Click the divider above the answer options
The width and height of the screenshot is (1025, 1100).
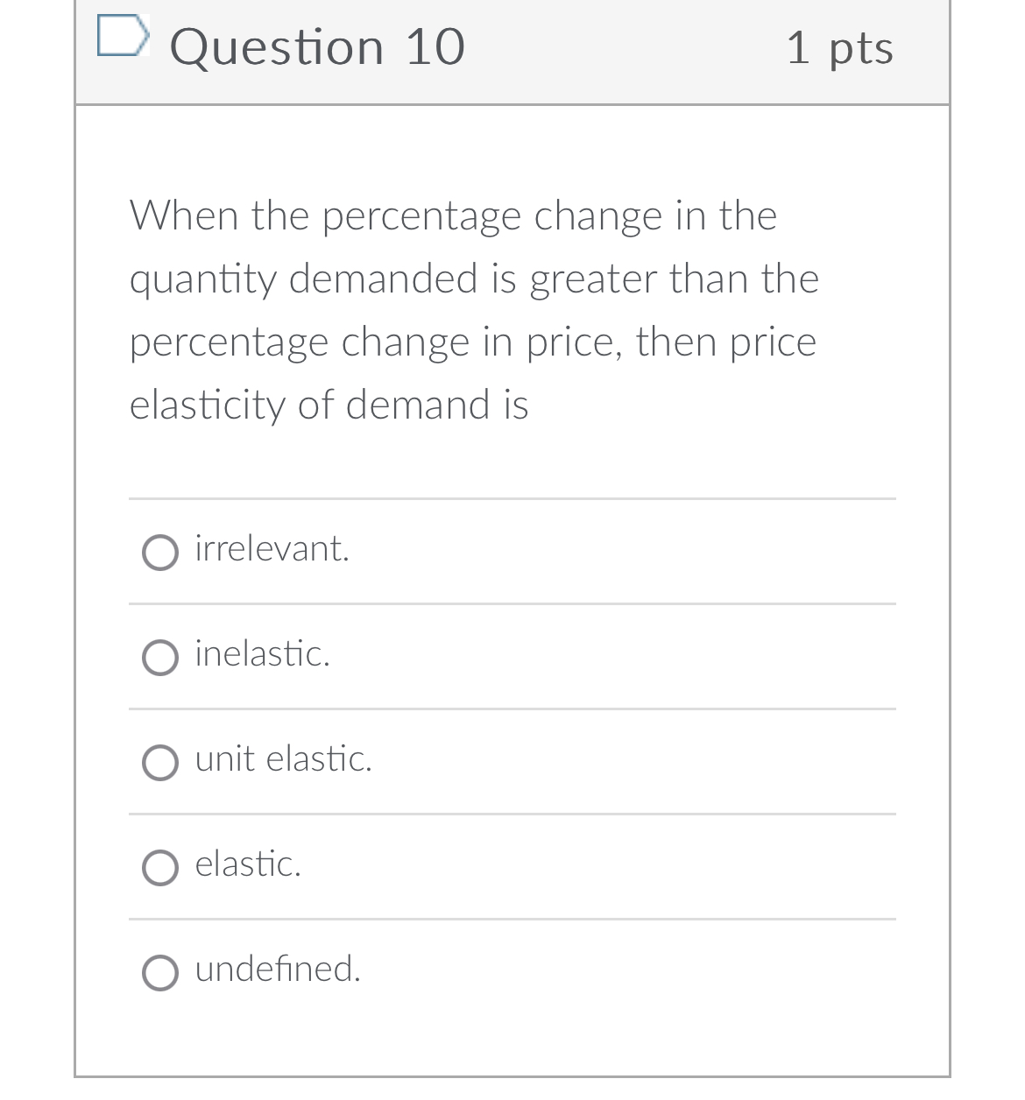pyautogui.click(x=512, y=499)
